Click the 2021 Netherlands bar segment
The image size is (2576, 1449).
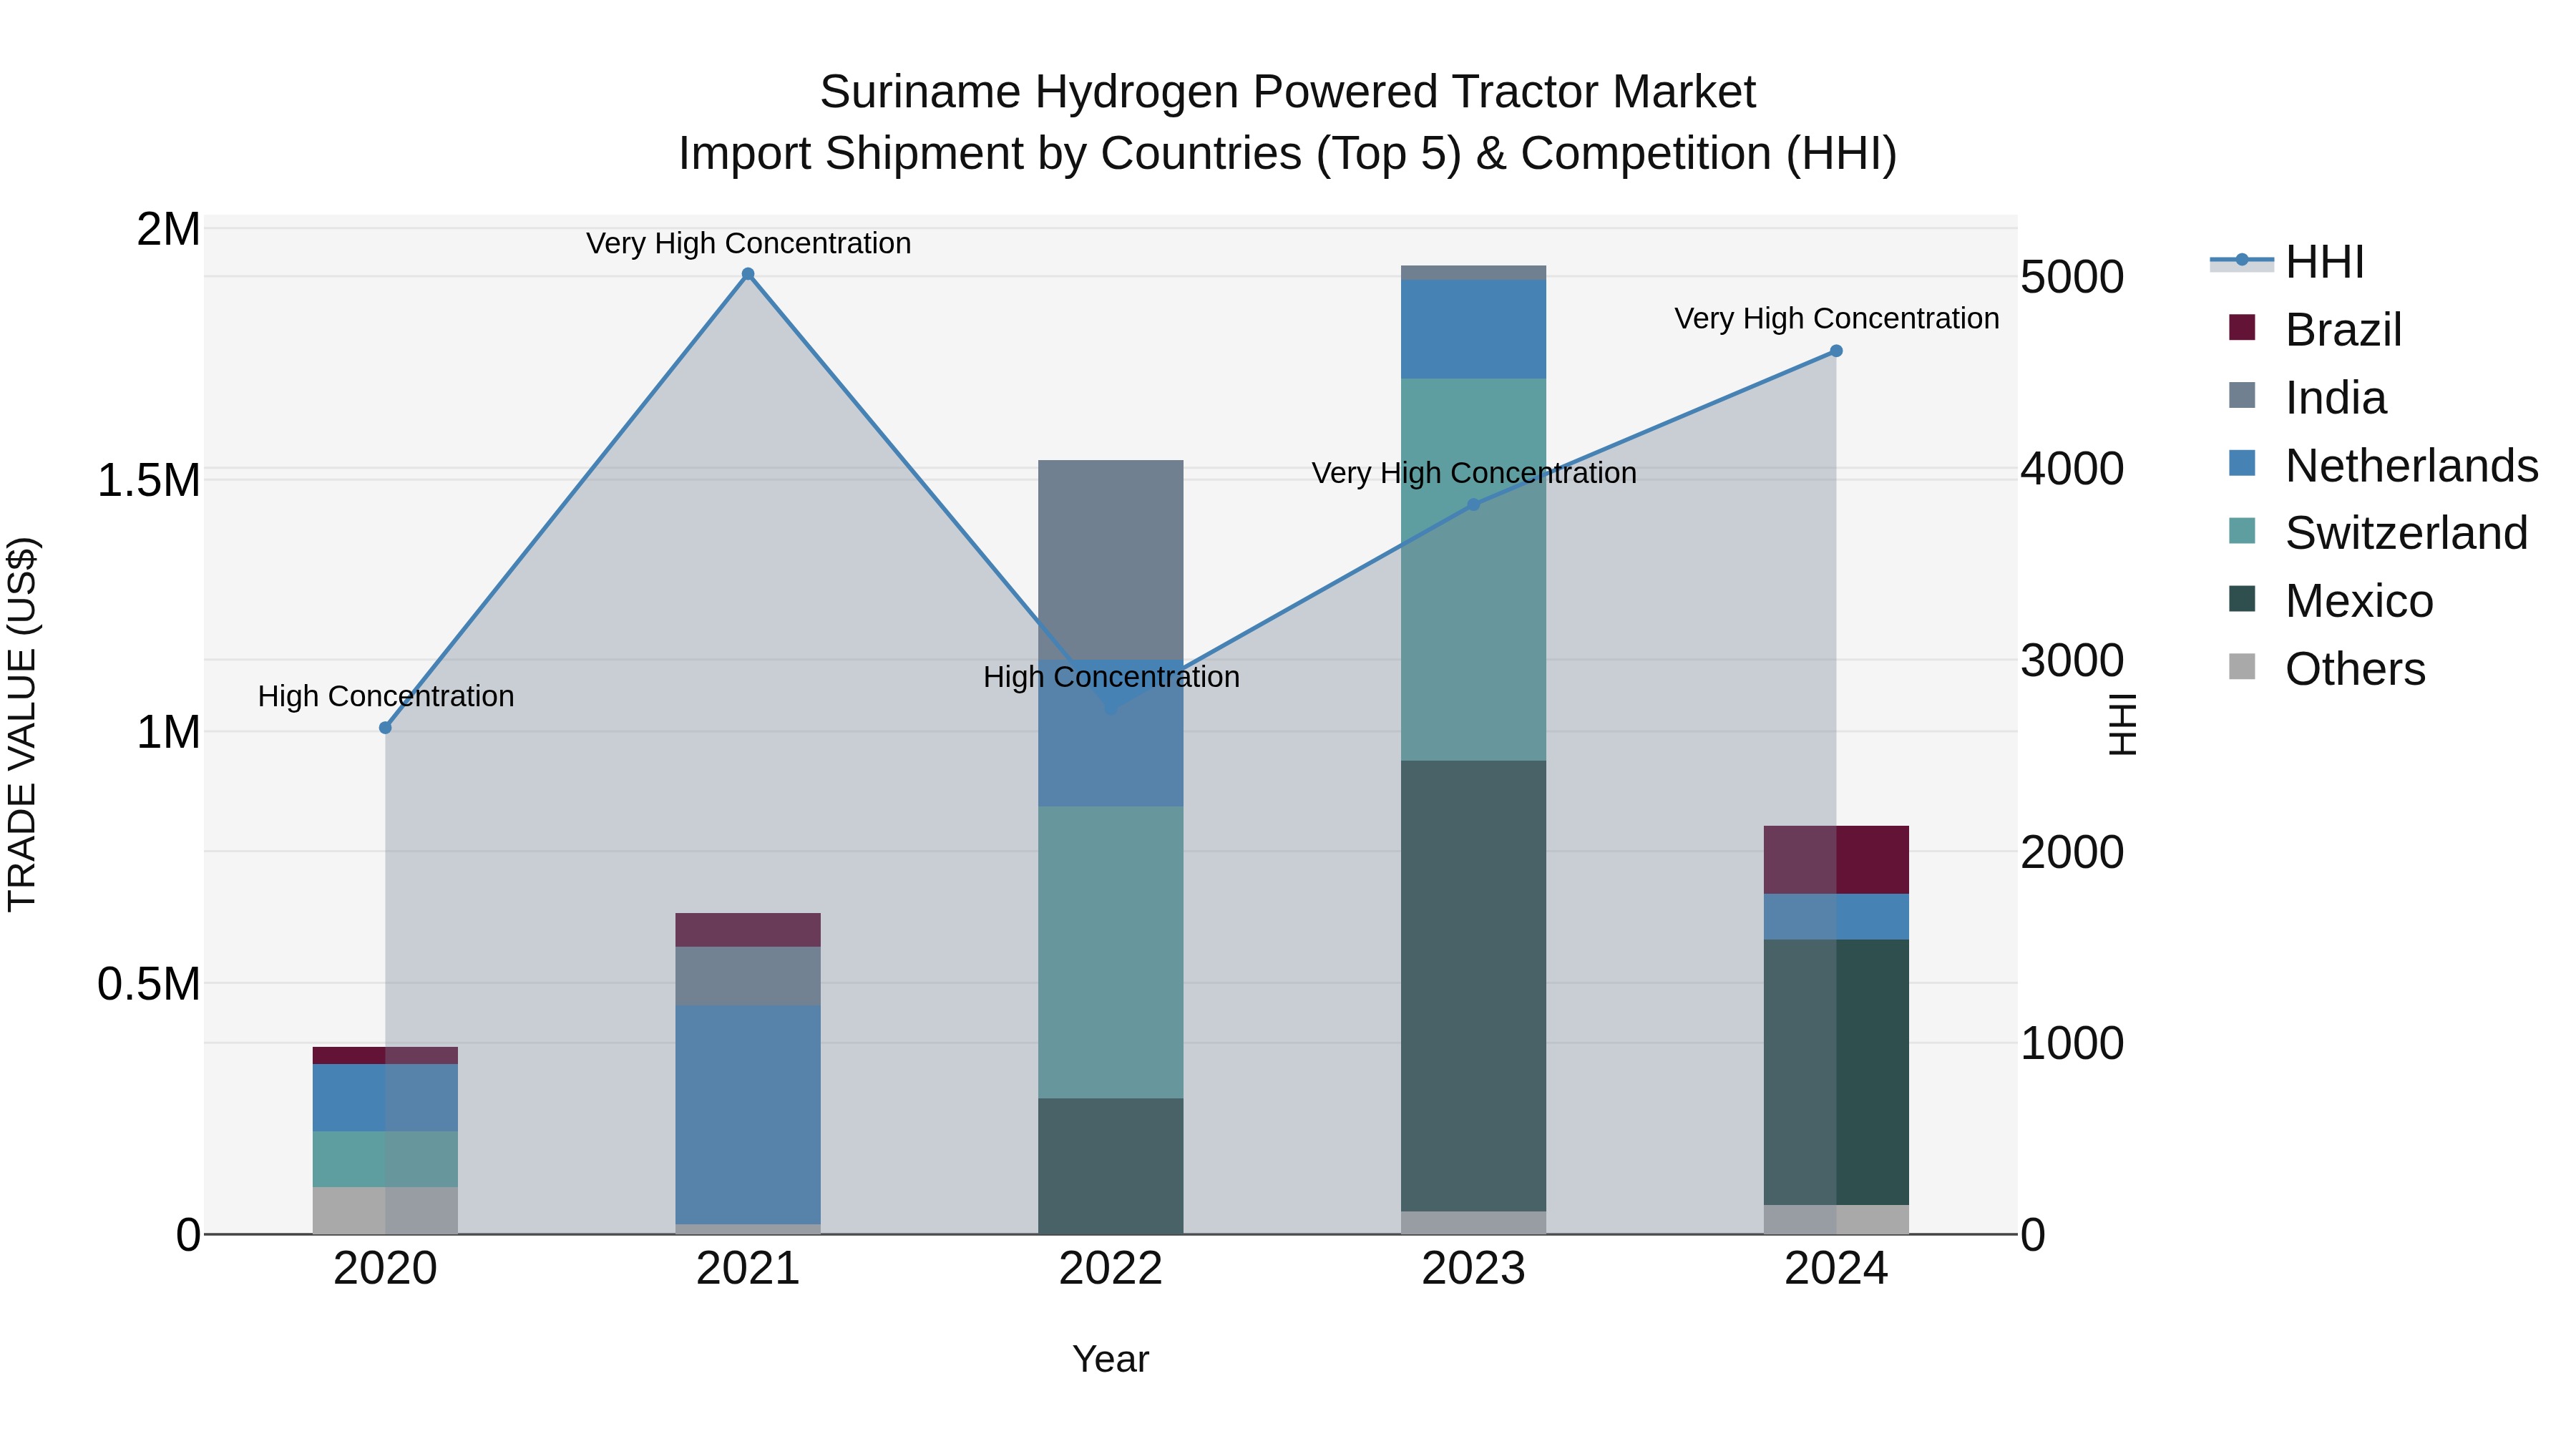(748, 1115)
